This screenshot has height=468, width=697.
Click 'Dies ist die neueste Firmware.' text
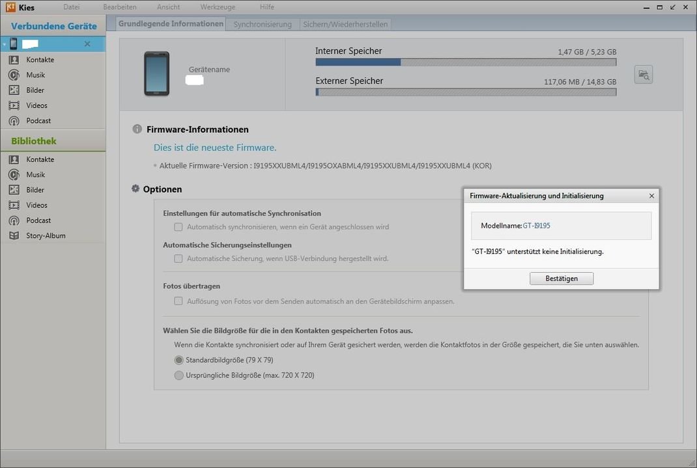[215, 147]
